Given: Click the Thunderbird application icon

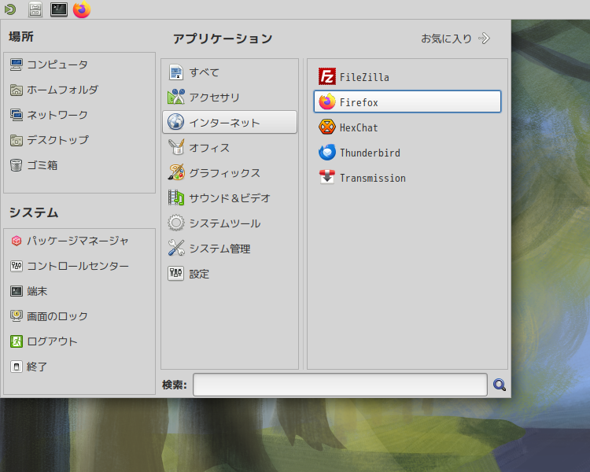Looking at the screenshot, I should point(327,153).
